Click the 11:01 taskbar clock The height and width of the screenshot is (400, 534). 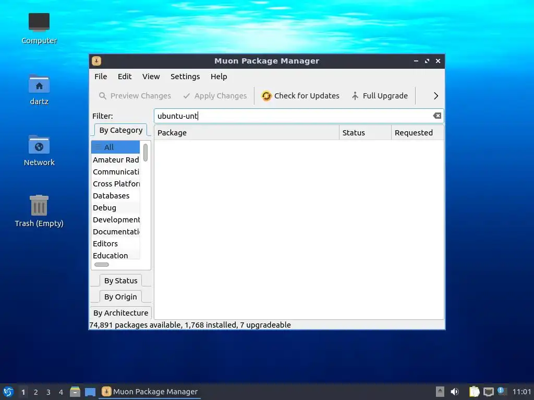[521, 392]
